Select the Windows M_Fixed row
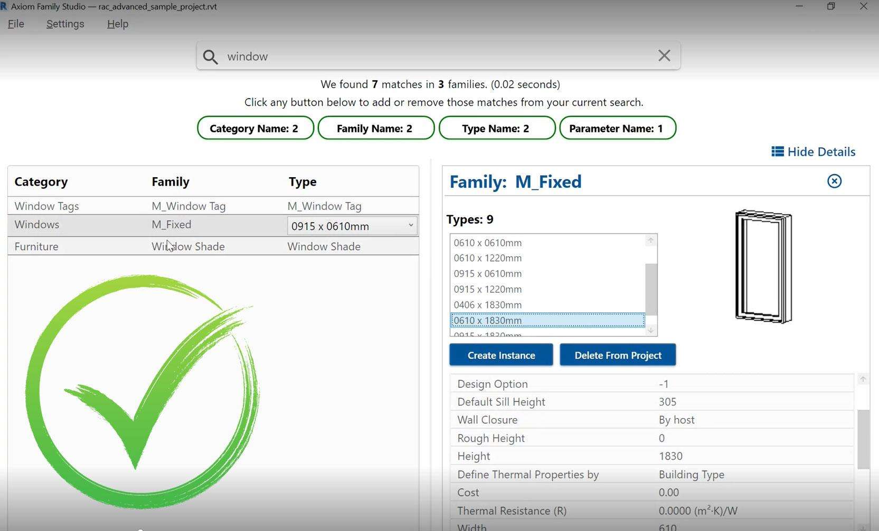Viewport: 879px width, 531px height. pyautogui.click(x=213, y=225)
